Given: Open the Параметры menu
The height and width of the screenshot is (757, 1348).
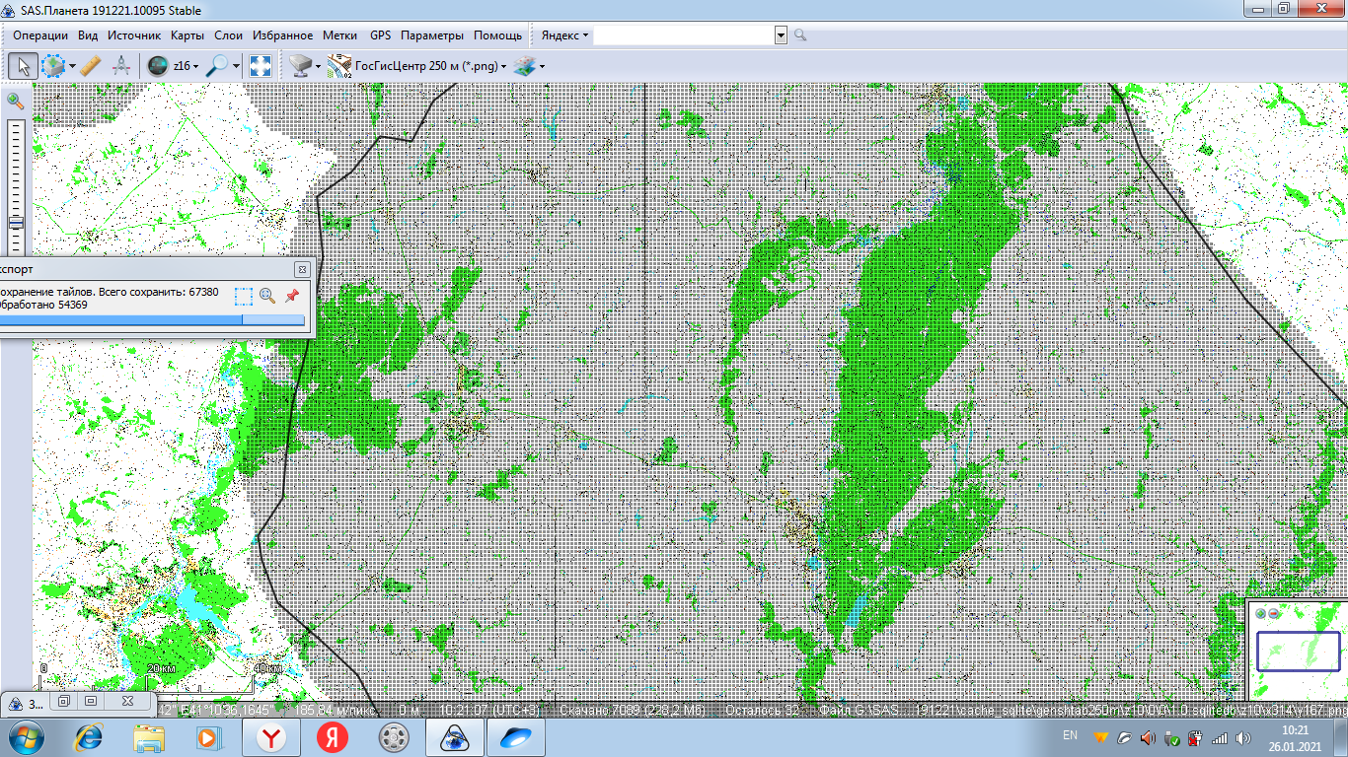Looking at the screenshot, I should tap(431, 35).
